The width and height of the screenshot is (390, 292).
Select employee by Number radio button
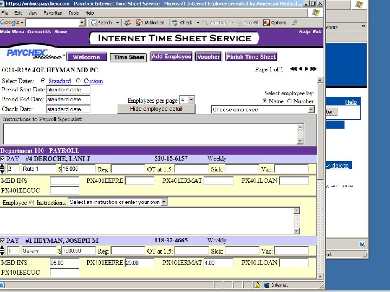(289, 101)
